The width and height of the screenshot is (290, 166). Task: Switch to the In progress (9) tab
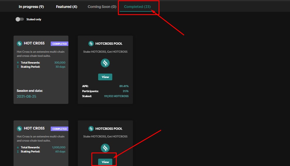31,7
